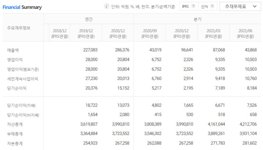
Task: Click the 영업이익(발표기준) row label
Action: coord(23,69)
